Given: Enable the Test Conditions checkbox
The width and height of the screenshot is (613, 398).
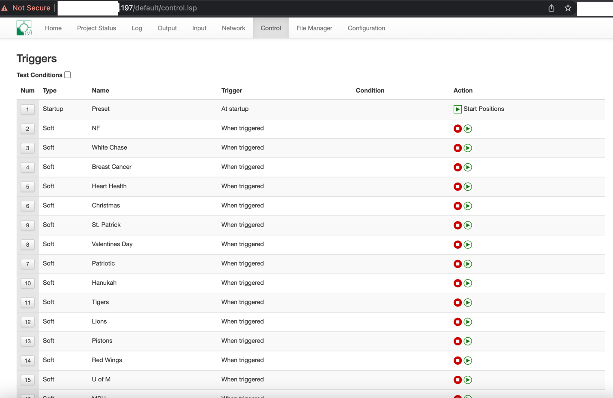Looking at the screenshot, I should (67, 74).
